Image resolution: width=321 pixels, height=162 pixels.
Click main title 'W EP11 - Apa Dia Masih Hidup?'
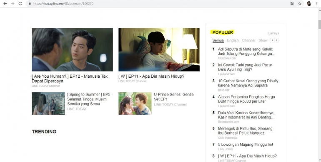click(151, 76)
